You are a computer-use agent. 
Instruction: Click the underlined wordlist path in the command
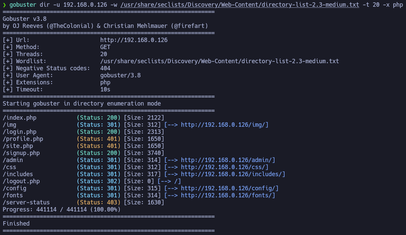point(239,5)
